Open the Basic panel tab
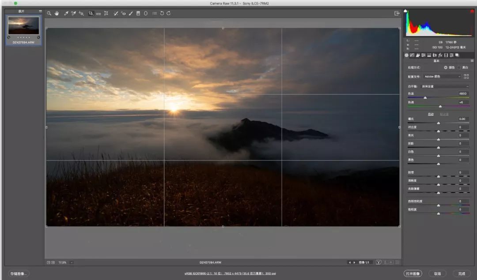 (x=406, y=55)
